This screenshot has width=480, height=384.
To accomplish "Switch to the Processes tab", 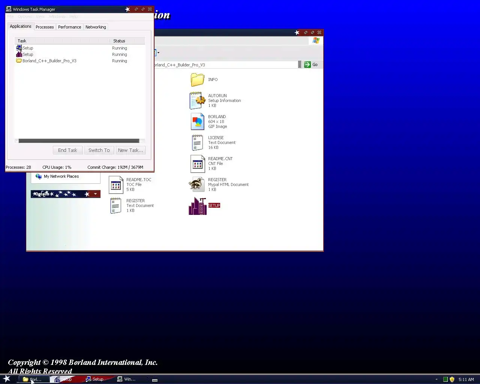I will (45, 27).
